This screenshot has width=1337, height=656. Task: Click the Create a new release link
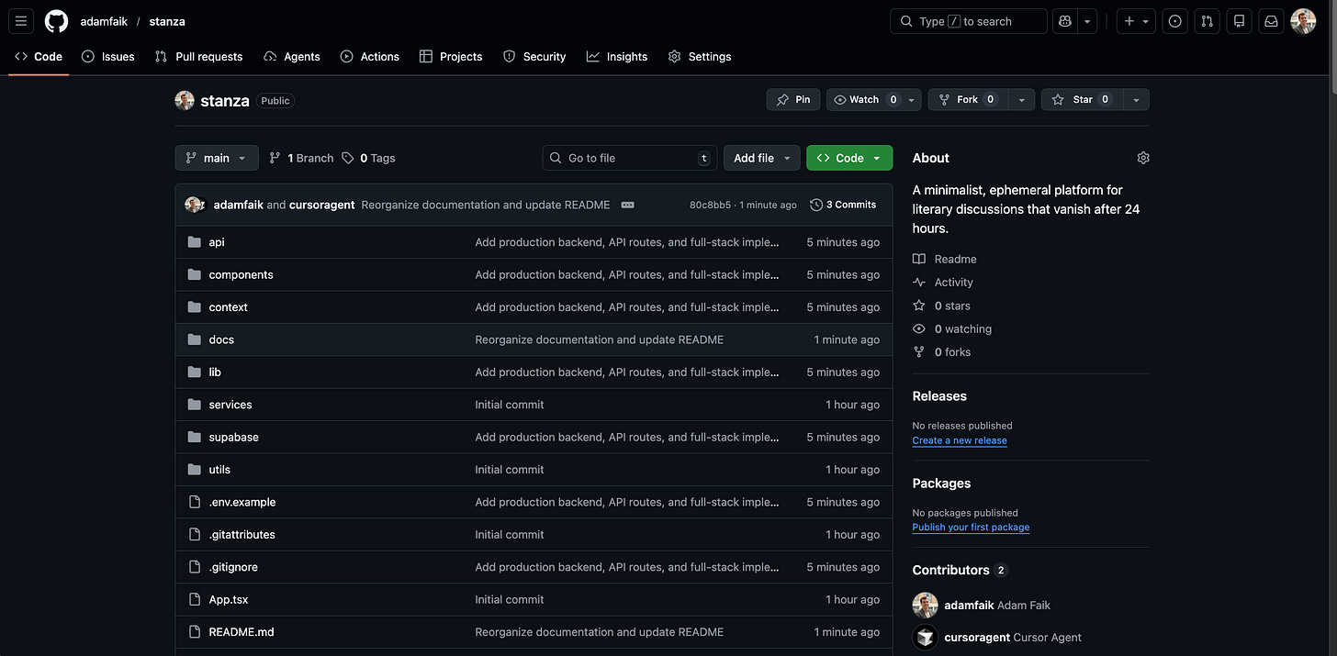[x=959, y=440]
